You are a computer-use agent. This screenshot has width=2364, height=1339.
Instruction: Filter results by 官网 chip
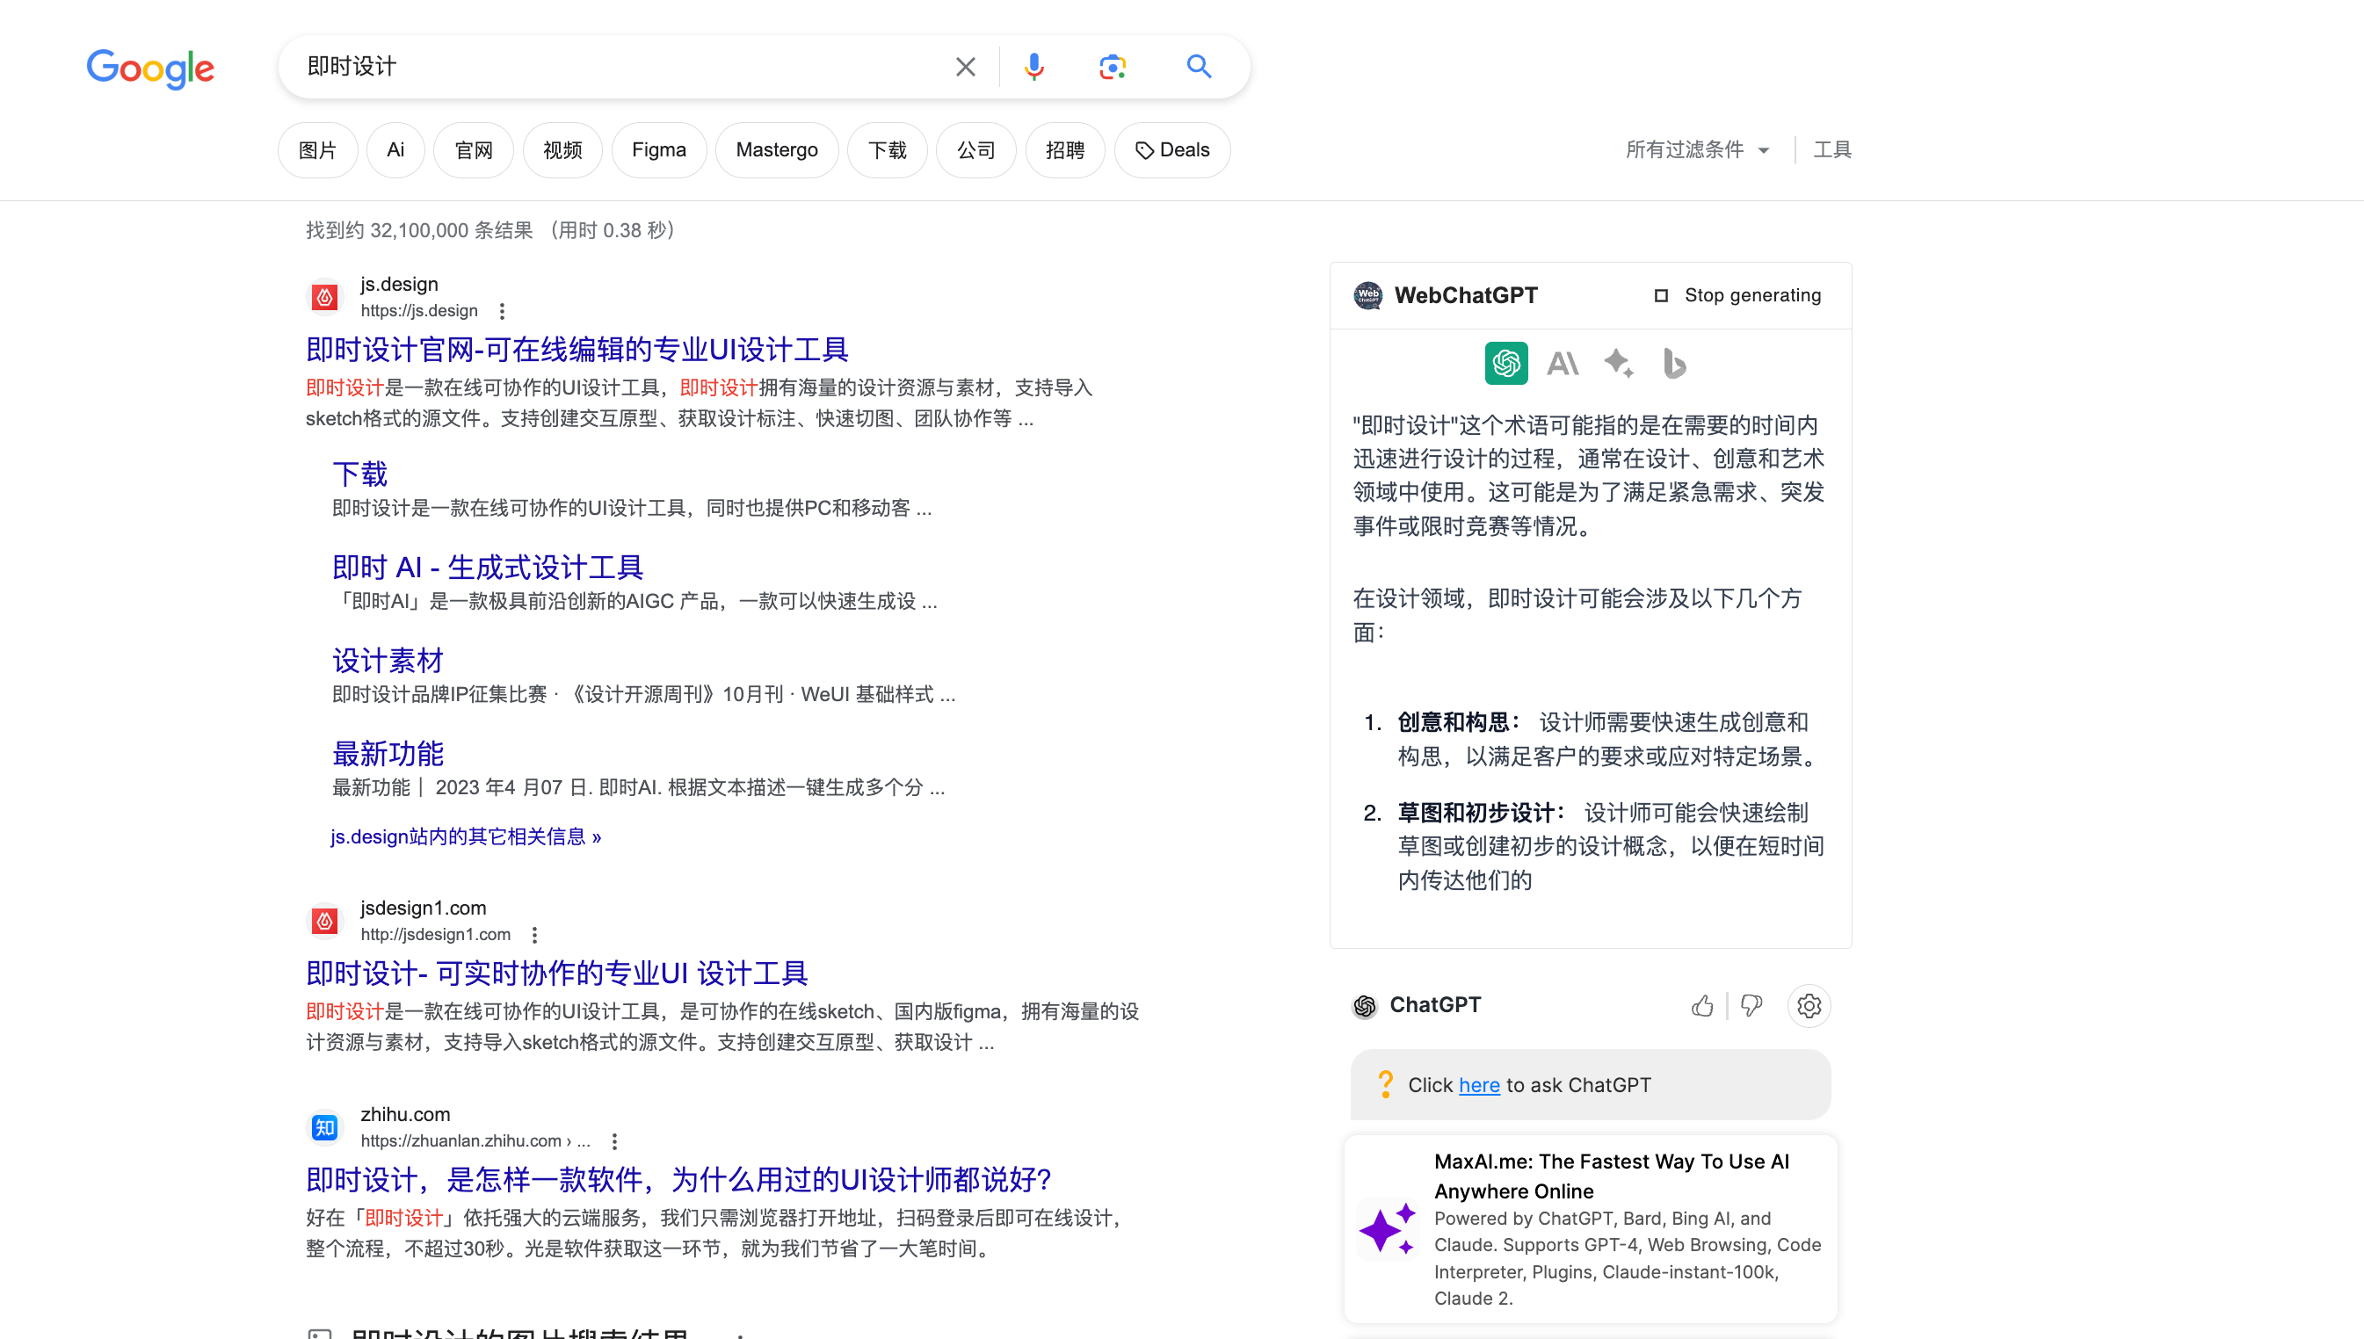474,150
